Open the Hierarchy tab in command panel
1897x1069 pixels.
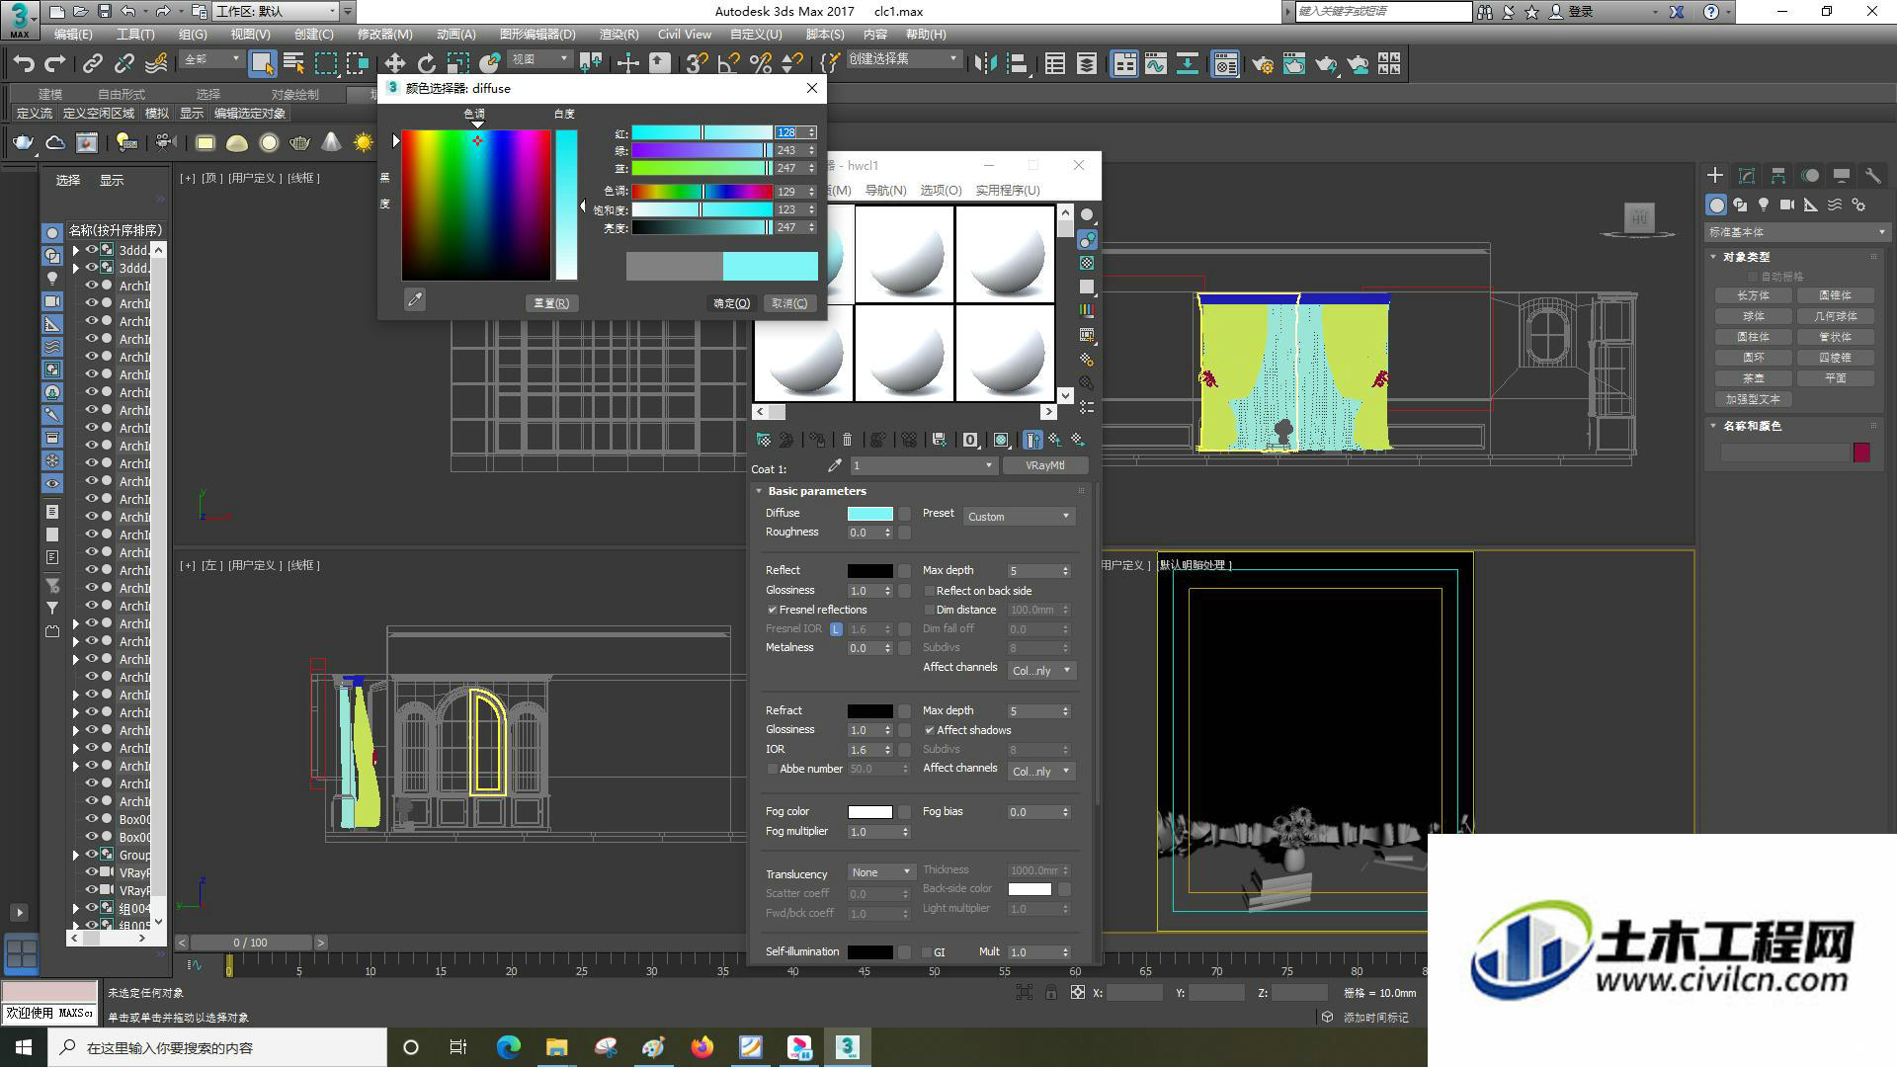click(x=1777, y=176)
